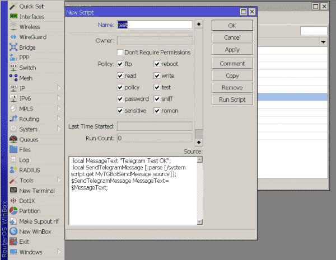Expand the Tools submenu arrow
The width and height of the screenshot is (336, 260).
point(59,179)
